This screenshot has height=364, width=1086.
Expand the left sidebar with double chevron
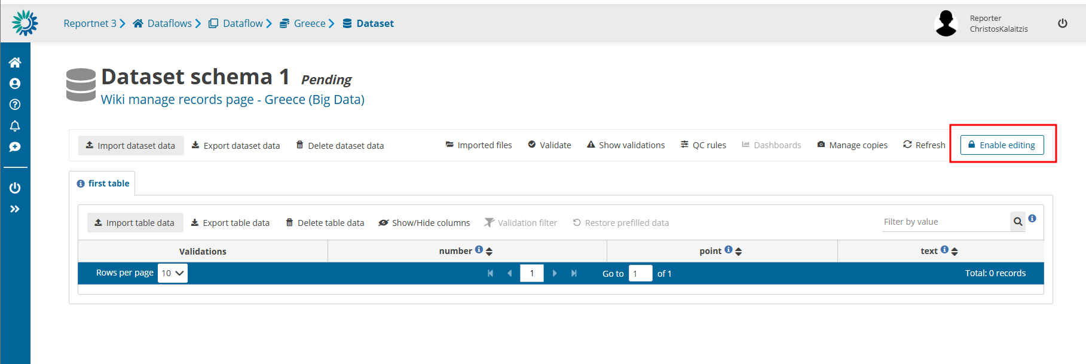coord(15,209)
